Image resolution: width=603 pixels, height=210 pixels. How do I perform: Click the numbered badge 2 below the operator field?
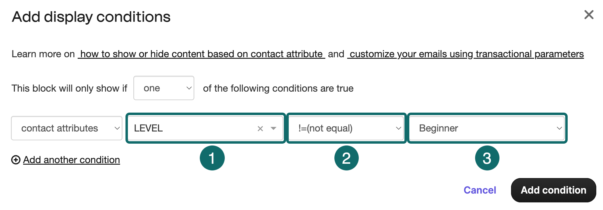(x=346, y=158)
